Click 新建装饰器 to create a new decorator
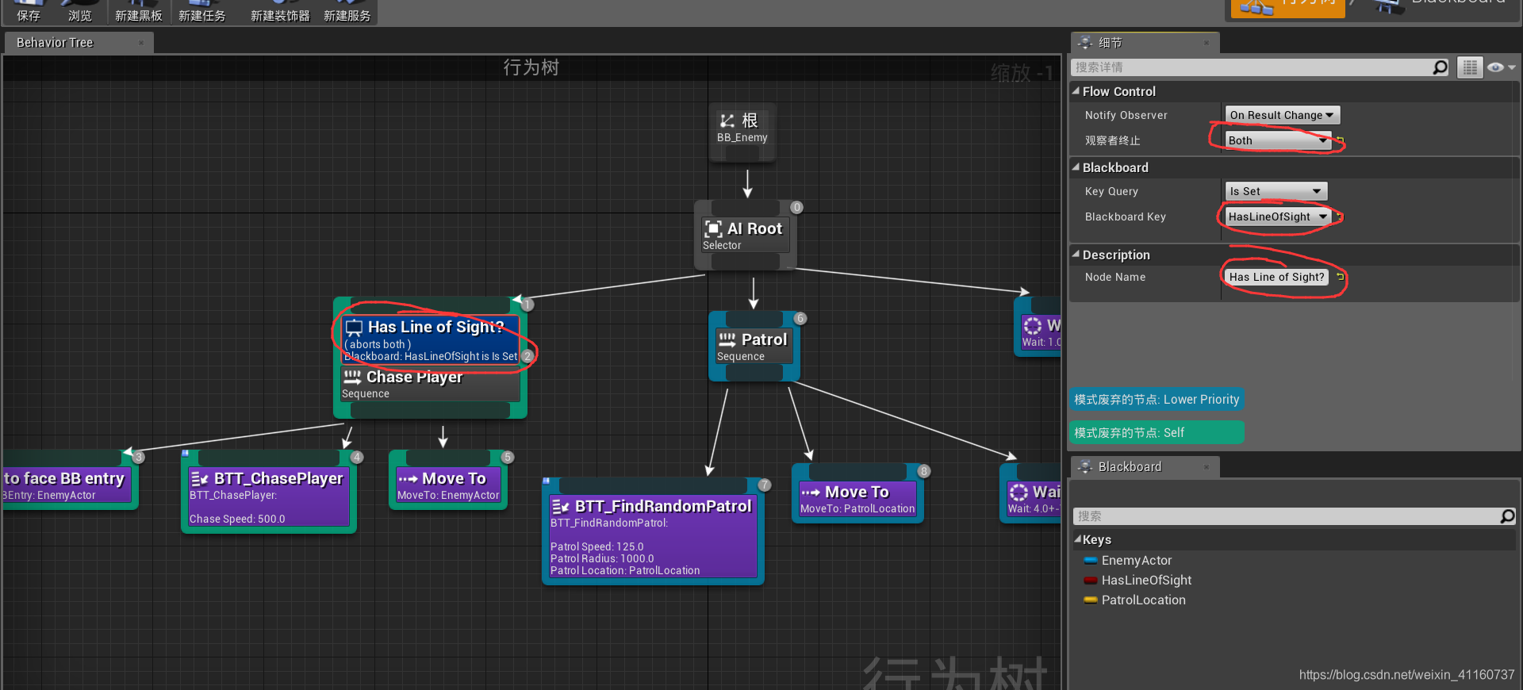1523x690 pixels. pyautogui.click(x=280, y=11)
